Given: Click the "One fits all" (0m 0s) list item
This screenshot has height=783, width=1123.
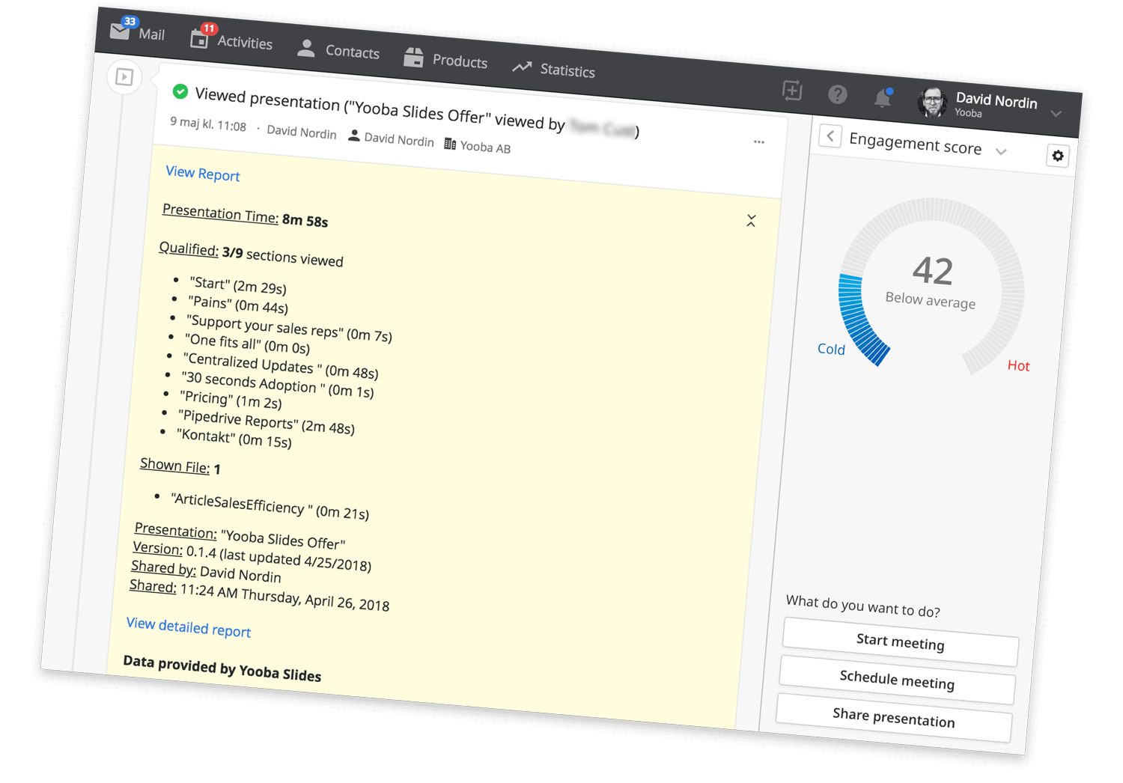Looking at the screenshot, I should tap(248, 343).
